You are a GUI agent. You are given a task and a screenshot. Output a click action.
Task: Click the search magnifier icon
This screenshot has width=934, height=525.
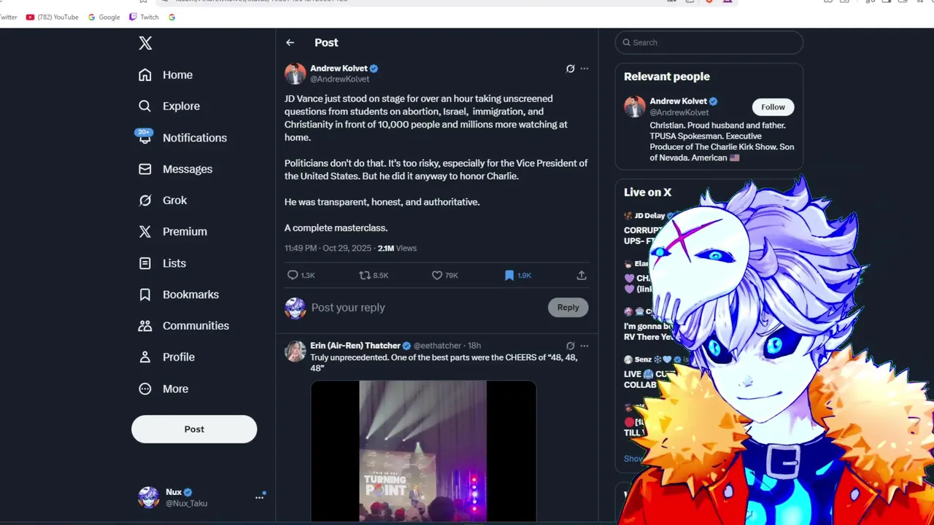[626, 42]
